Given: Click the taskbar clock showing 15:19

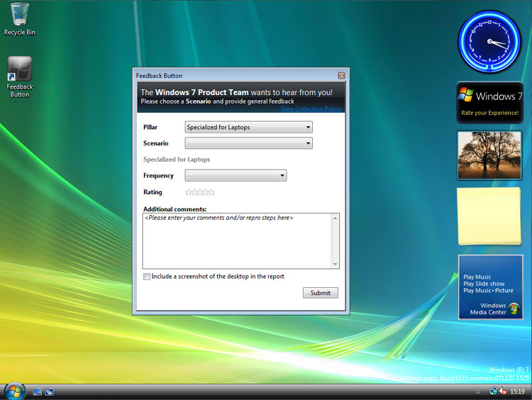Looking at the screenshot, I should click(517, 391).
